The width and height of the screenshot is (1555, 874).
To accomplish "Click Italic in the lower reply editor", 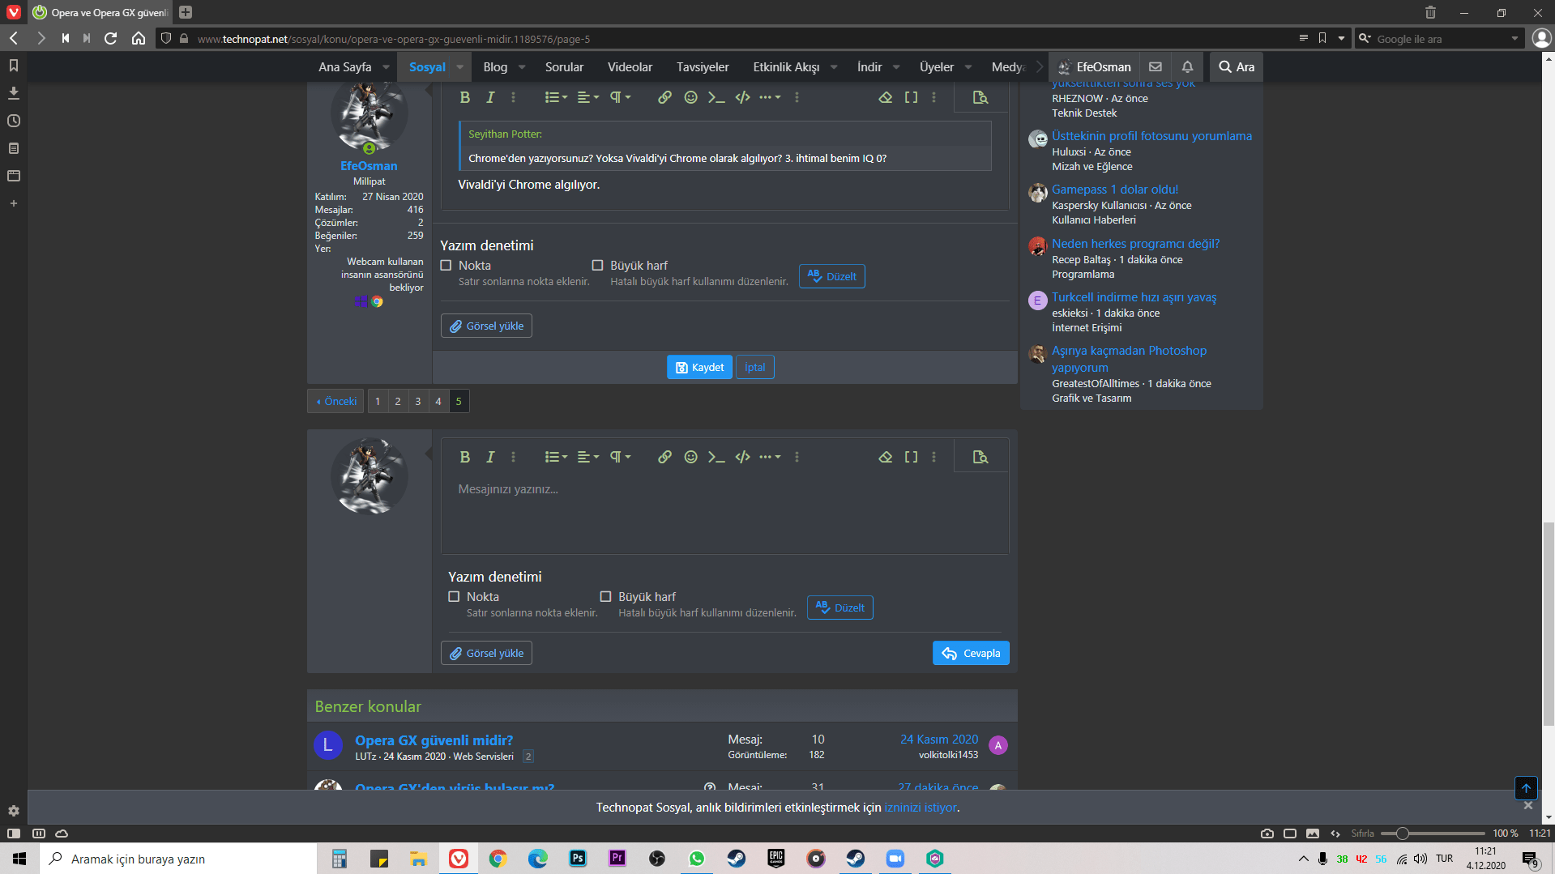I will [x=490, y=457].
